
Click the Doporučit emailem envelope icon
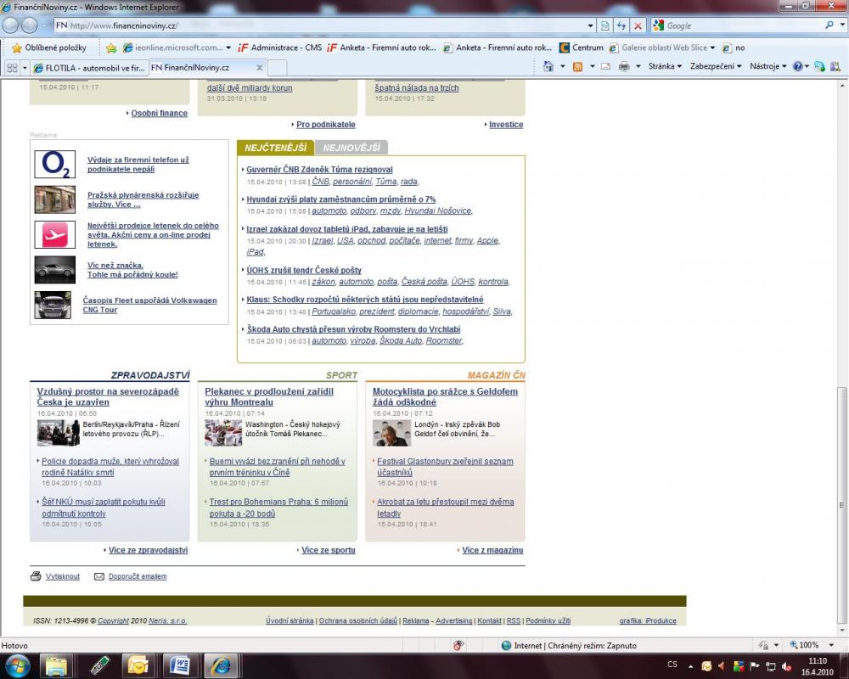click(99, 576)
